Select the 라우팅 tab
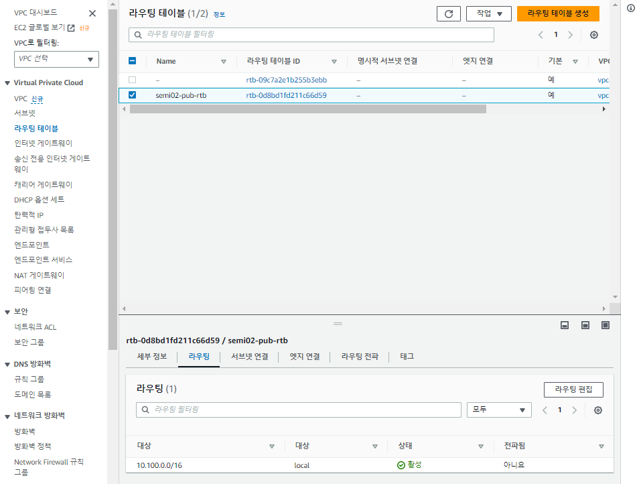Image resolution: width=641 pixels, height=484 pixels. tap(199, 357)
